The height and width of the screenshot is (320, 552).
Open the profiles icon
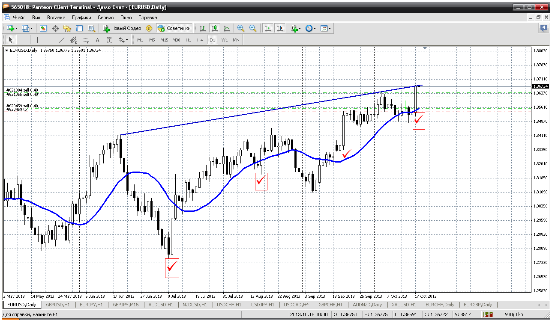pyautogui.click(x=25, y=28)
